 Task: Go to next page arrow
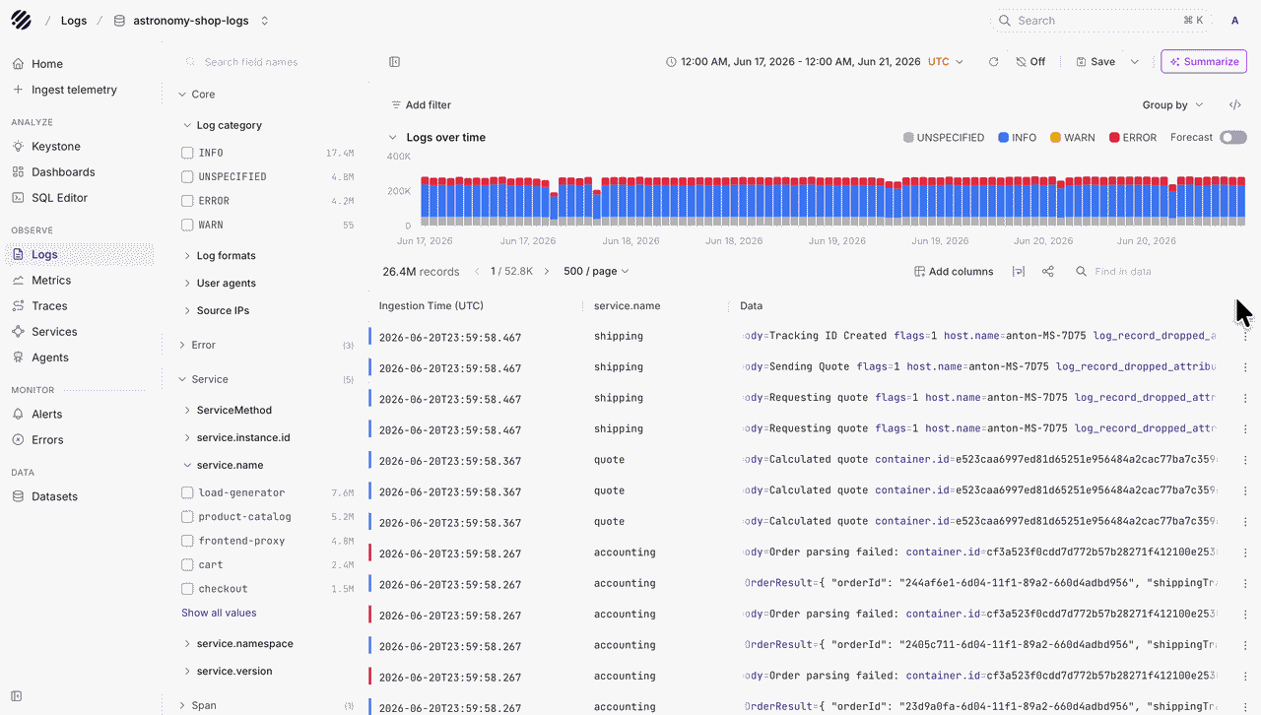pos(547,272)
